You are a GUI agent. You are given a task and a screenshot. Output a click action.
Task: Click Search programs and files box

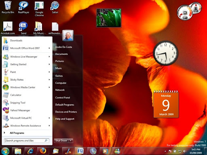(27, 140)
